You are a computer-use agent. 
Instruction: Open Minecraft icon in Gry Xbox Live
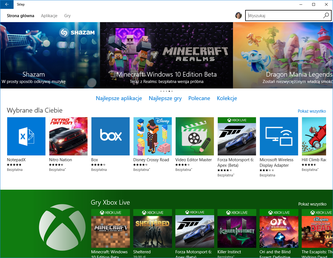[x=111, y=228]
